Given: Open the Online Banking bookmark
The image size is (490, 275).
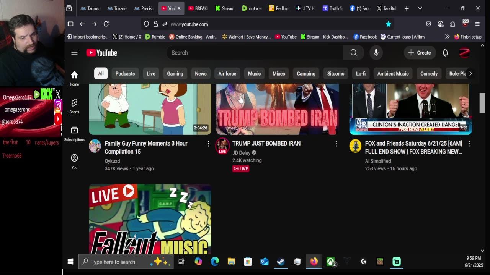Looking at the screenshot, I should click(x=193, y=37).
